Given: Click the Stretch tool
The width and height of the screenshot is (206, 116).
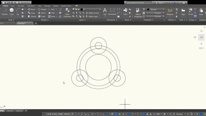Looking at the screenshot, I should tap(32, 16).
